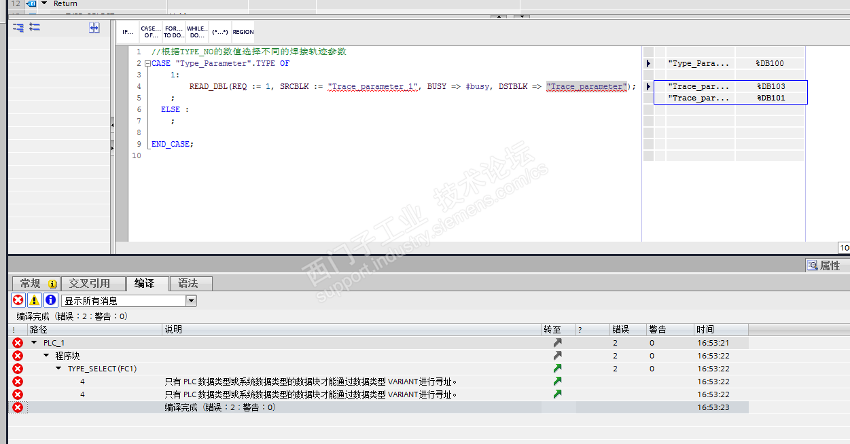850x444 pixels.
Task: Click END_CASE on line 9
Action: [x=171, y=144]
